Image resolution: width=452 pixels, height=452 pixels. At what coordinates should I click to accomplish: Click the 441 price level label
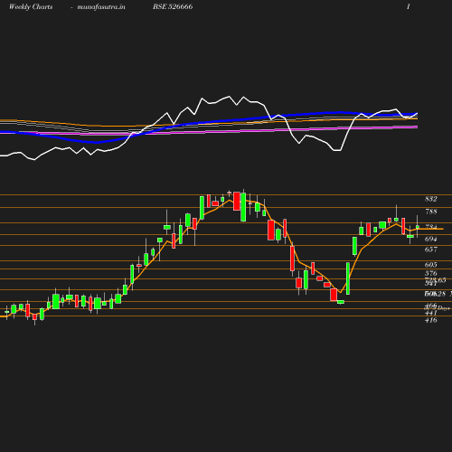(431, 313)
